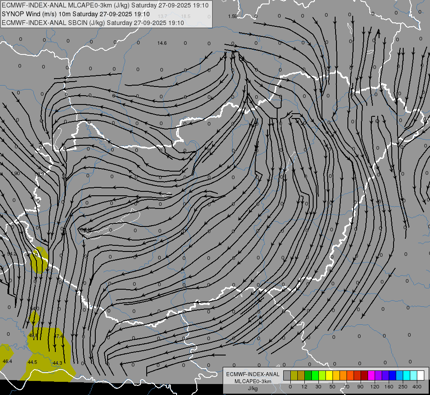
Task: Click the SBCIN title line
Action: click(93, 23)
